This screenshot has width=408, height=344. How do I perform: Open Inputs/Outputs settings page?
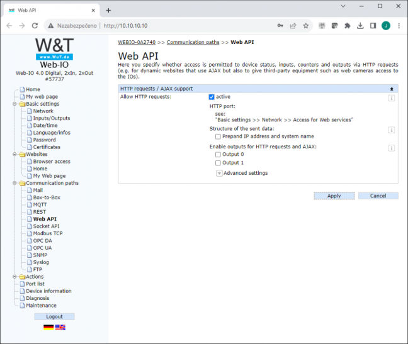click(52, 118)
